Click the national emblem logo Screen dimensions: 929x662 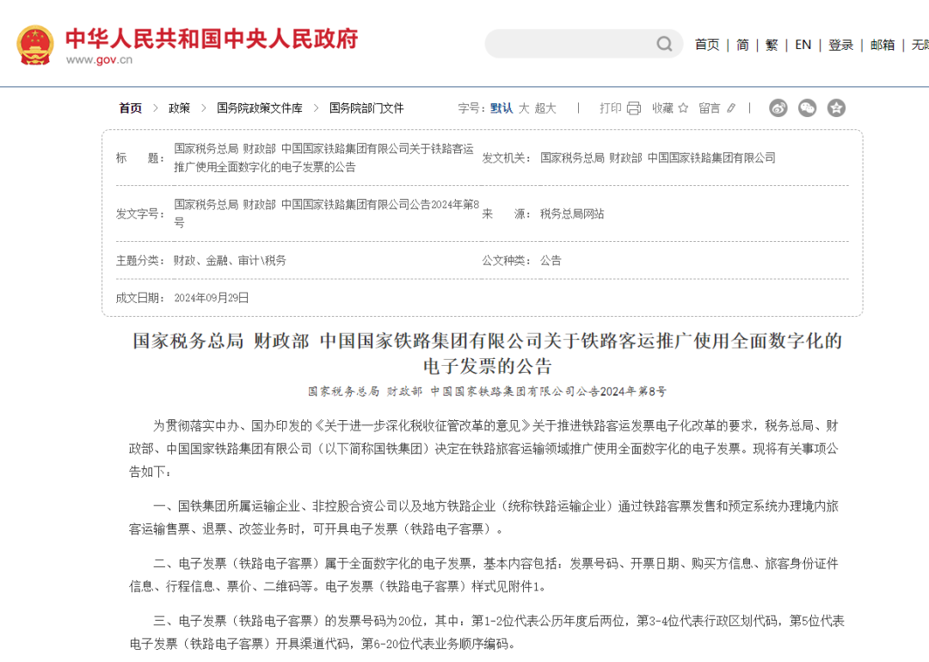pyautogui.click(x=34, y=45)
